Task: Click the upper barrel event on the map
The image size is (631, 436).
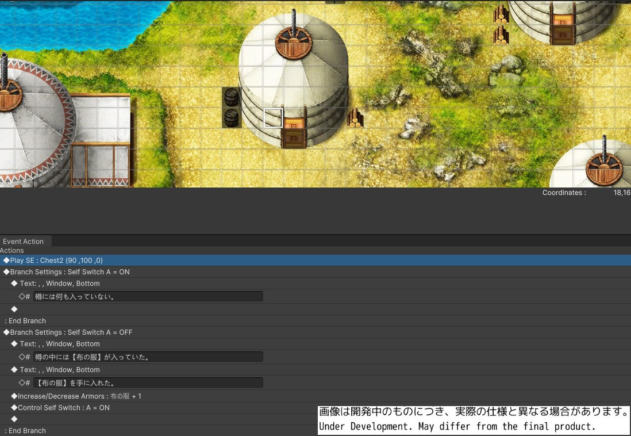Action: (x=231, y=97)
